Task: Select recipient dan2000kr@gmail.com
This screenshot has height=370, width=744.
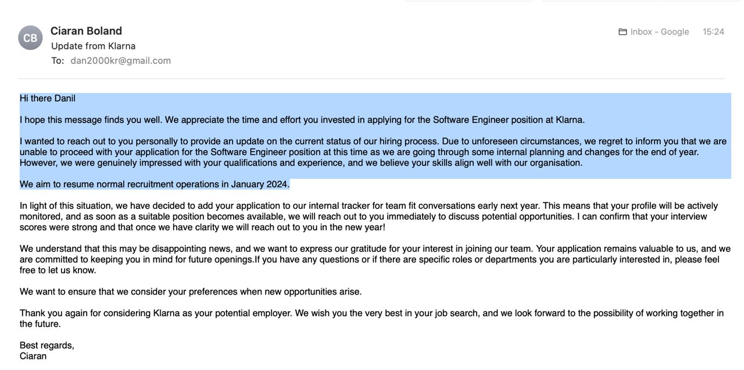Action: 121,60
